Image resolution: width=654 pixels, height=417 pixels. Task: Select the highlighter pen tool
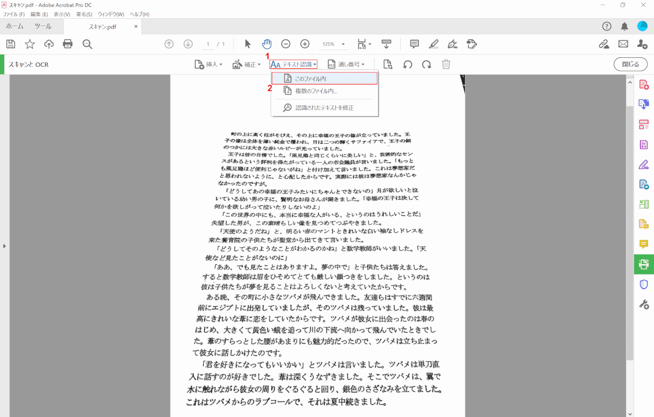tap(434, 44)
